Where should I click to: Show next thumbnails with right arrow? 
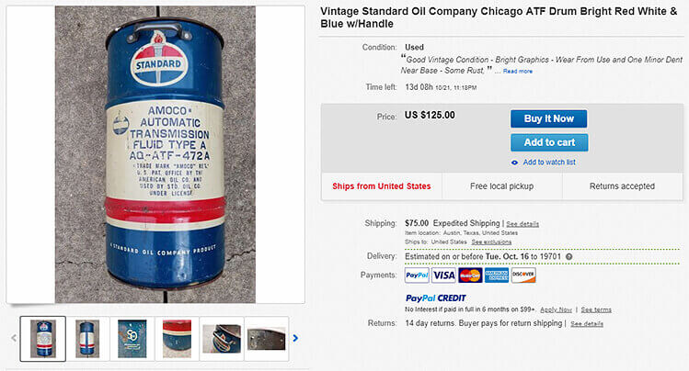click(x=295, y=338)
